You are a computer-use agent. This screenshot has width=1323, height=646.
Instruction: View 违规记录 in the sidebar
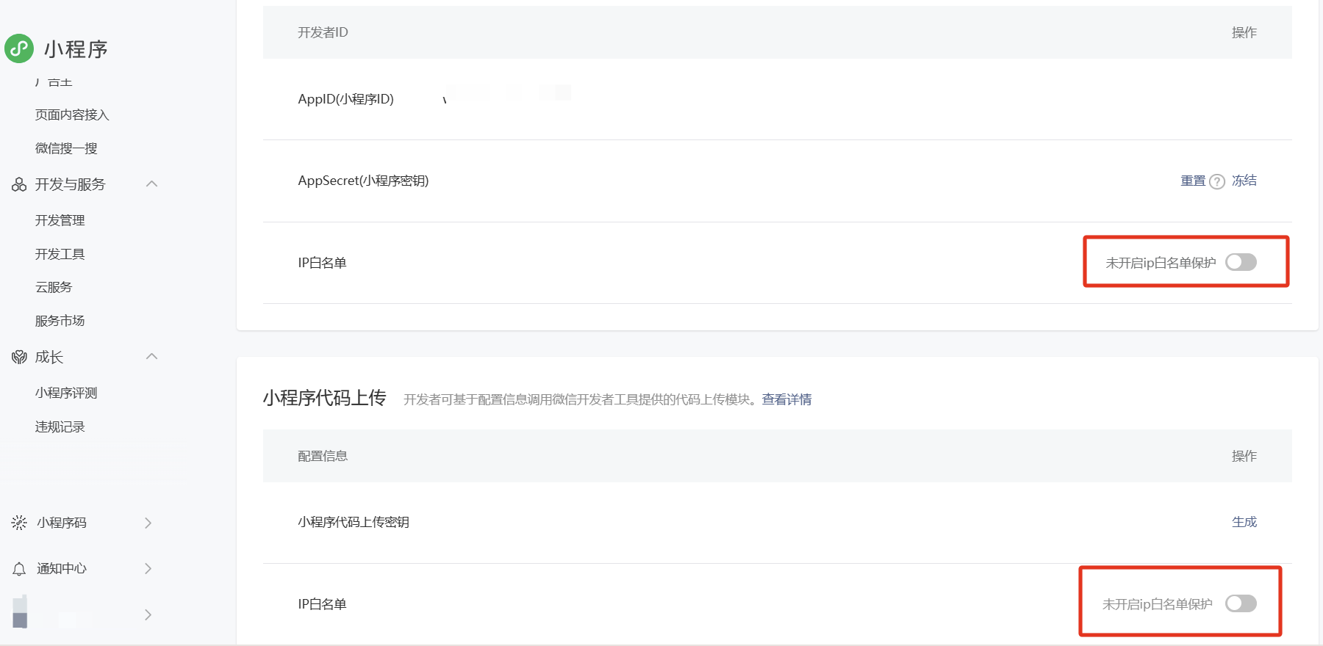(x=60, y=427)
